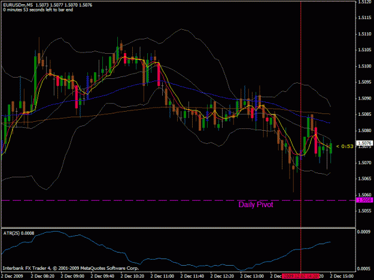Click the 1.5090 price scale value
The height and width of the screenshot is (280, 374).
pos(364,99)
